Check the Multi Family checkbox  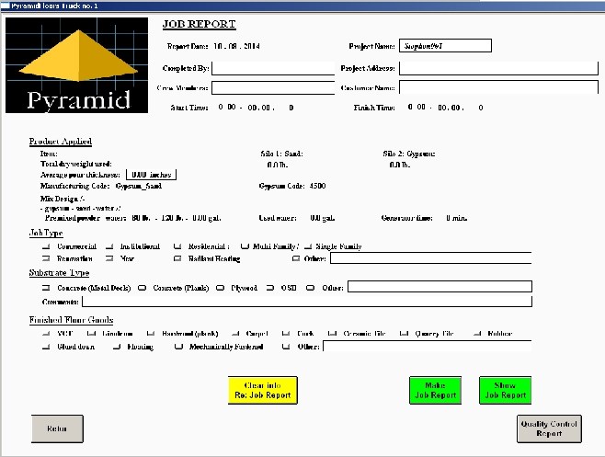pos(245,246)
